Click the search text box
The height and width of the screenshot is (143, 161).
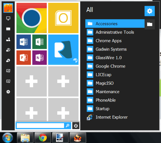coord(40,126)
